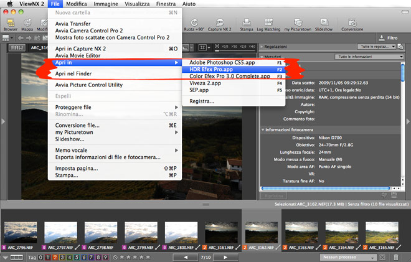
Task: Click the Filtro download icon
Action: coord(381,38)
